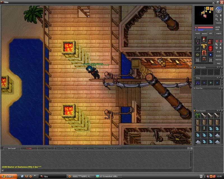Click the ignore list icon in chat
The height and width of the screenshot is (179, 224).
point(192,148)
